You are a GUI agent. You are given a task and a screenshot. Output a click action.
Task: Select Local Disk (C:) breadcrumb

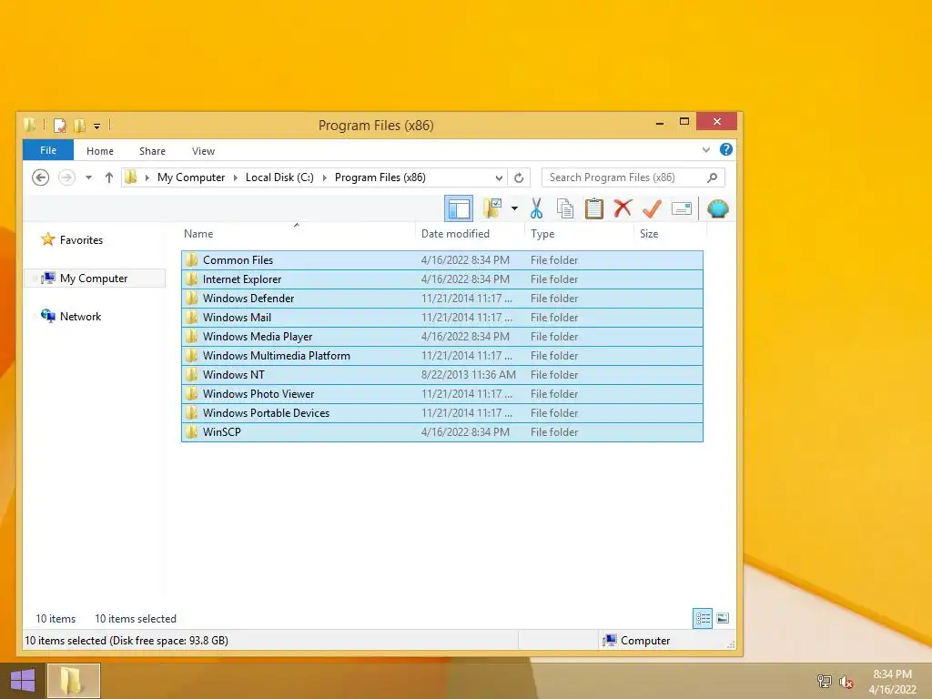[279, 177]
